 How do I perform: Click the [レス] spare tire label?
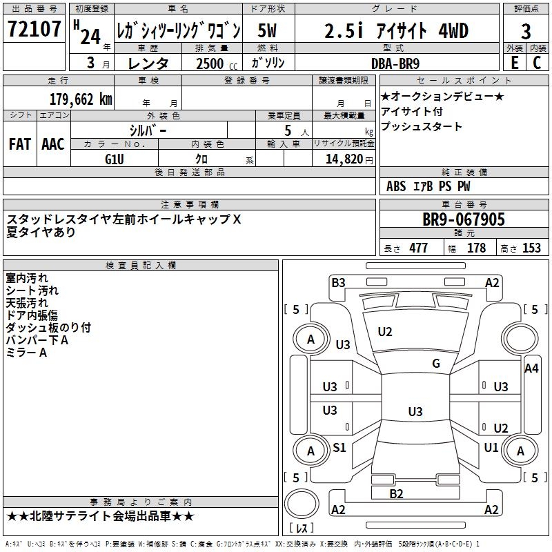click(302, 528)
